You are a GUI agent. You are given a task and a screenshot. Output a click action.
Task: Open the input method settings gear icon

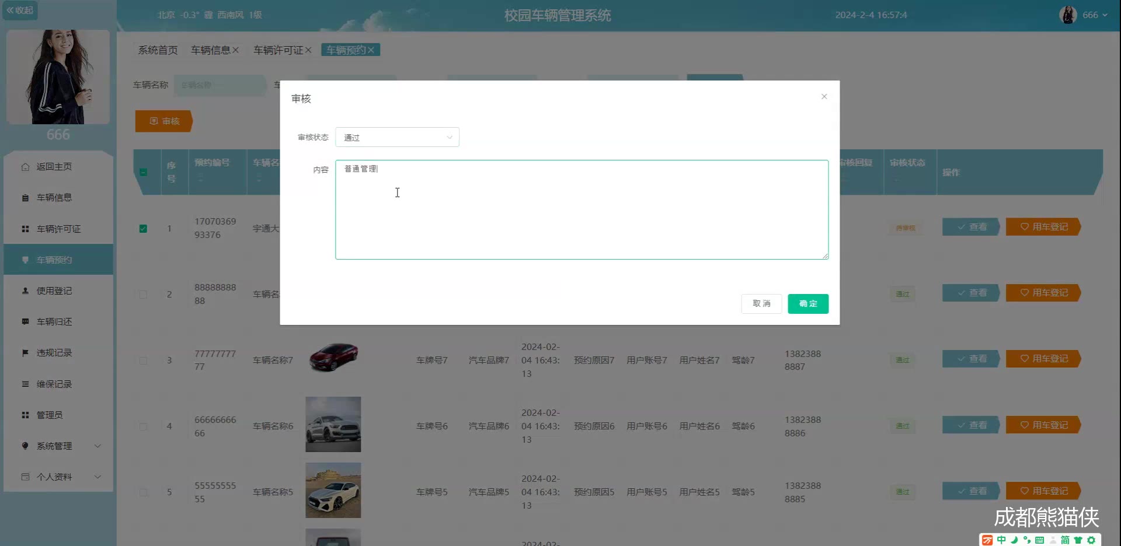[1091, 540]
